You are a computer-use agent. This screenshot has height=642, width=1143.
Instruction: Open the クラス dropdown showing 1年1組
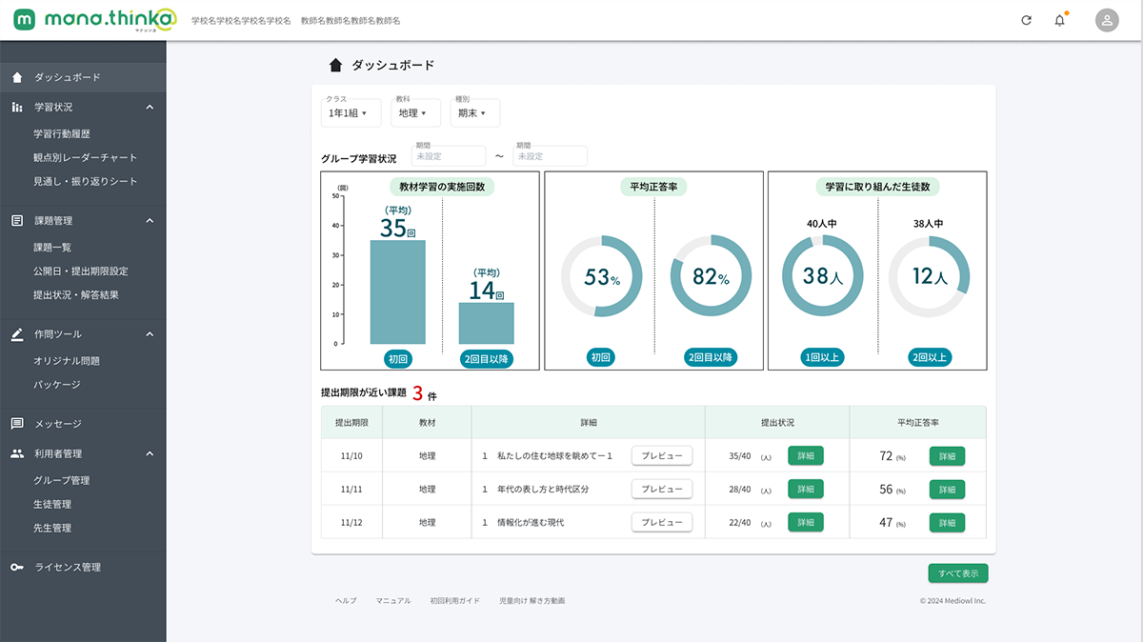(351, 113)
